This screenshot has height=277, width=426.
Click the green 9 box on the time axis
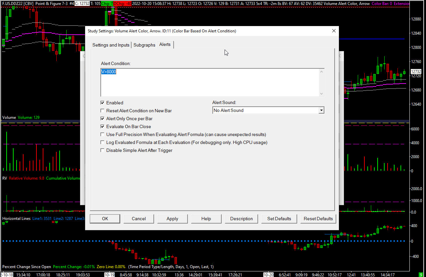421,275
